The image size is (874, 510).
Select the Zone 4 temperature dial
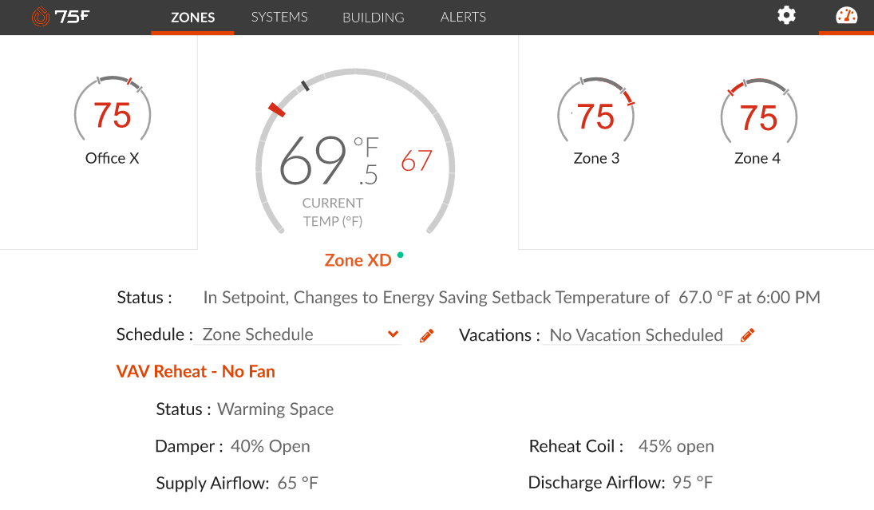pyautogui.click(x=757, y=117)
